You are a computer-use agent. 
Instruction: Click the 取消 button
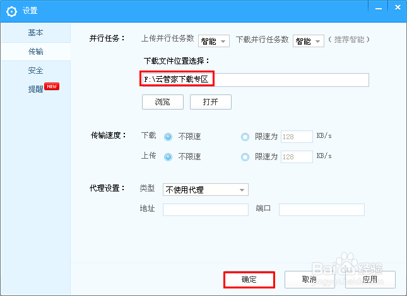point(310,280)
